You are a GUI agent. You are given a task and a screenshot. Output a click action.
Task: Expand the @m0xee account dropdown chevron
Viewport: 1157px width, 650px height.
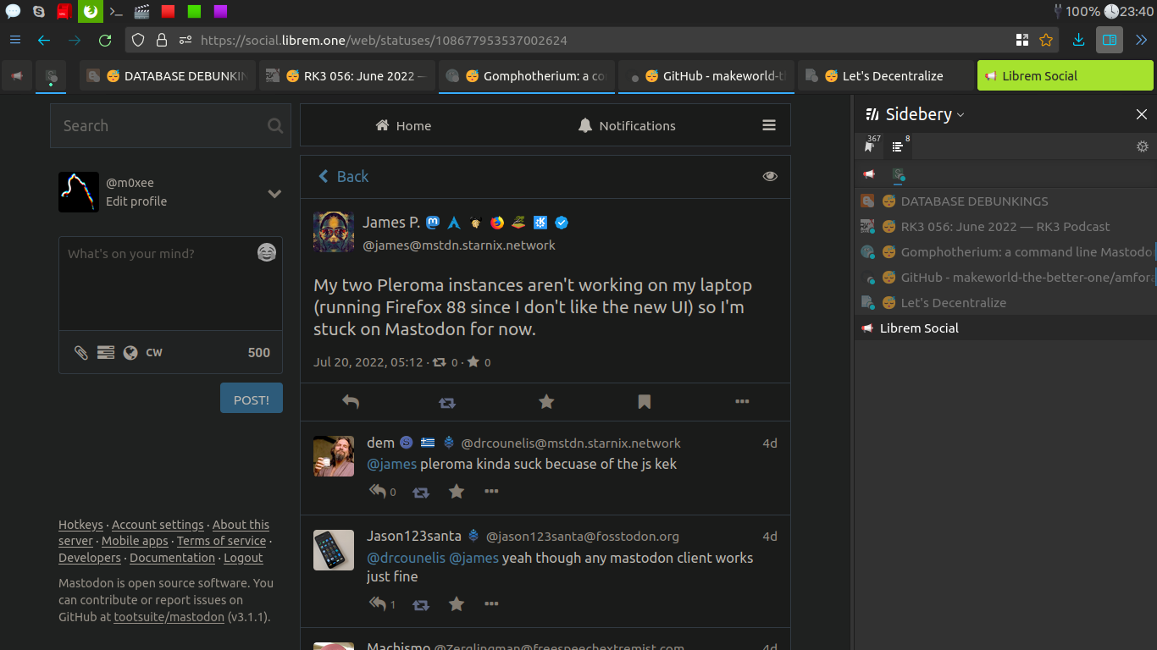coord(274,194)
